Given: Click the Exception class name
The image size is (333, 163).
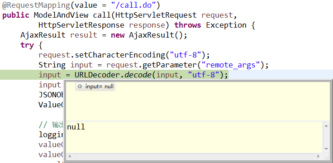Looking at the screenshot, I should click(226, 25).
